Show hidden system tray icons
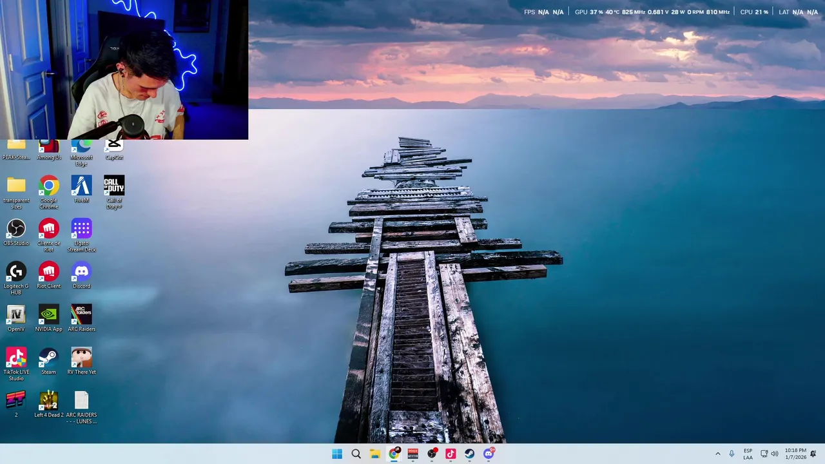The image size is (825, 464). (717, 454)
